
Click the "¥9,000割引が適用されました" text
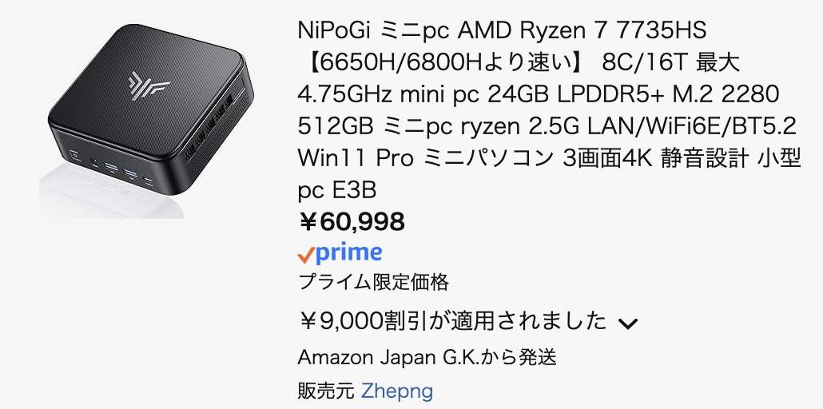pyautogui.click(x=452, y=322)
